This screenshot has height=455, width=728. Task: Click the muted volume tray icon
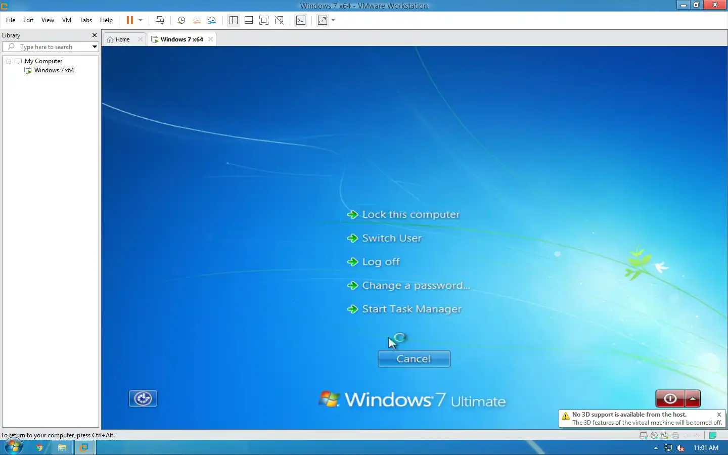(680, 448)
